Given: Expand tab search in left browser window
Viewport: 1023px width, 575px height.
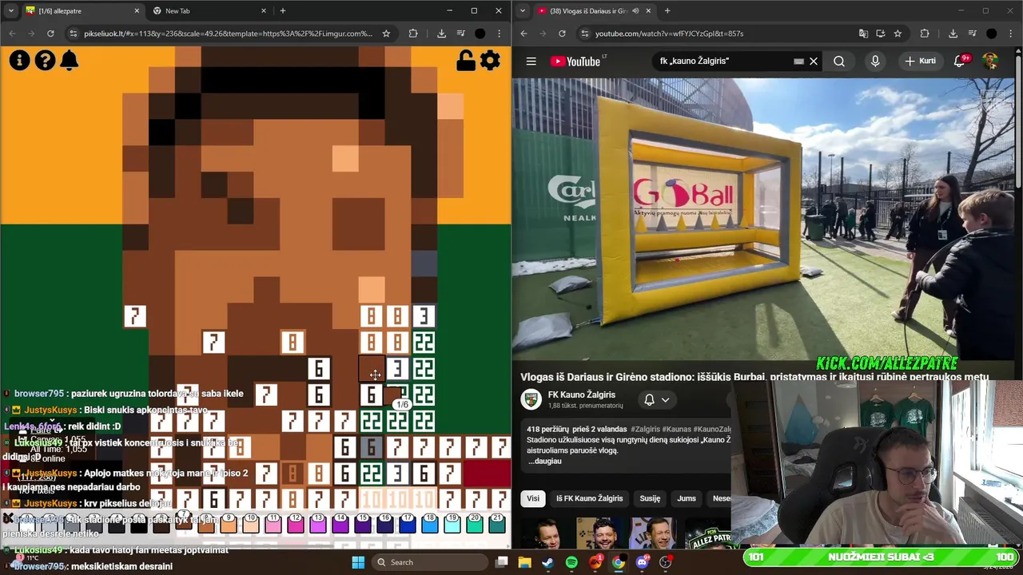Looking at the screenshot, I should (10, 10).
